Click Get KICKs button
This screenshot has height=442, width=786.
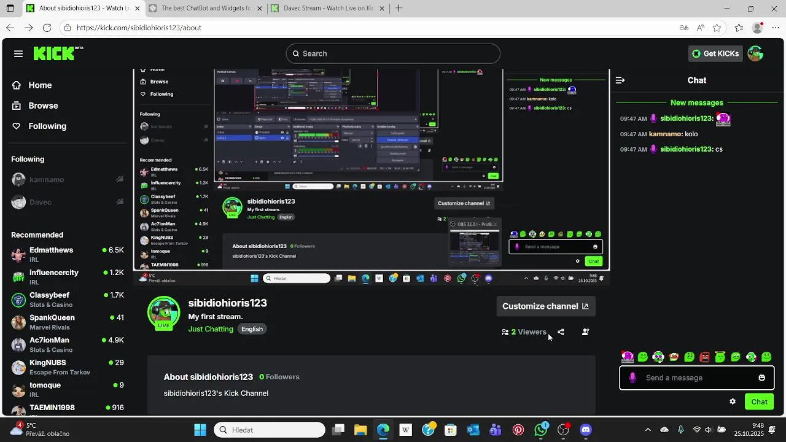tap(715, 53)
